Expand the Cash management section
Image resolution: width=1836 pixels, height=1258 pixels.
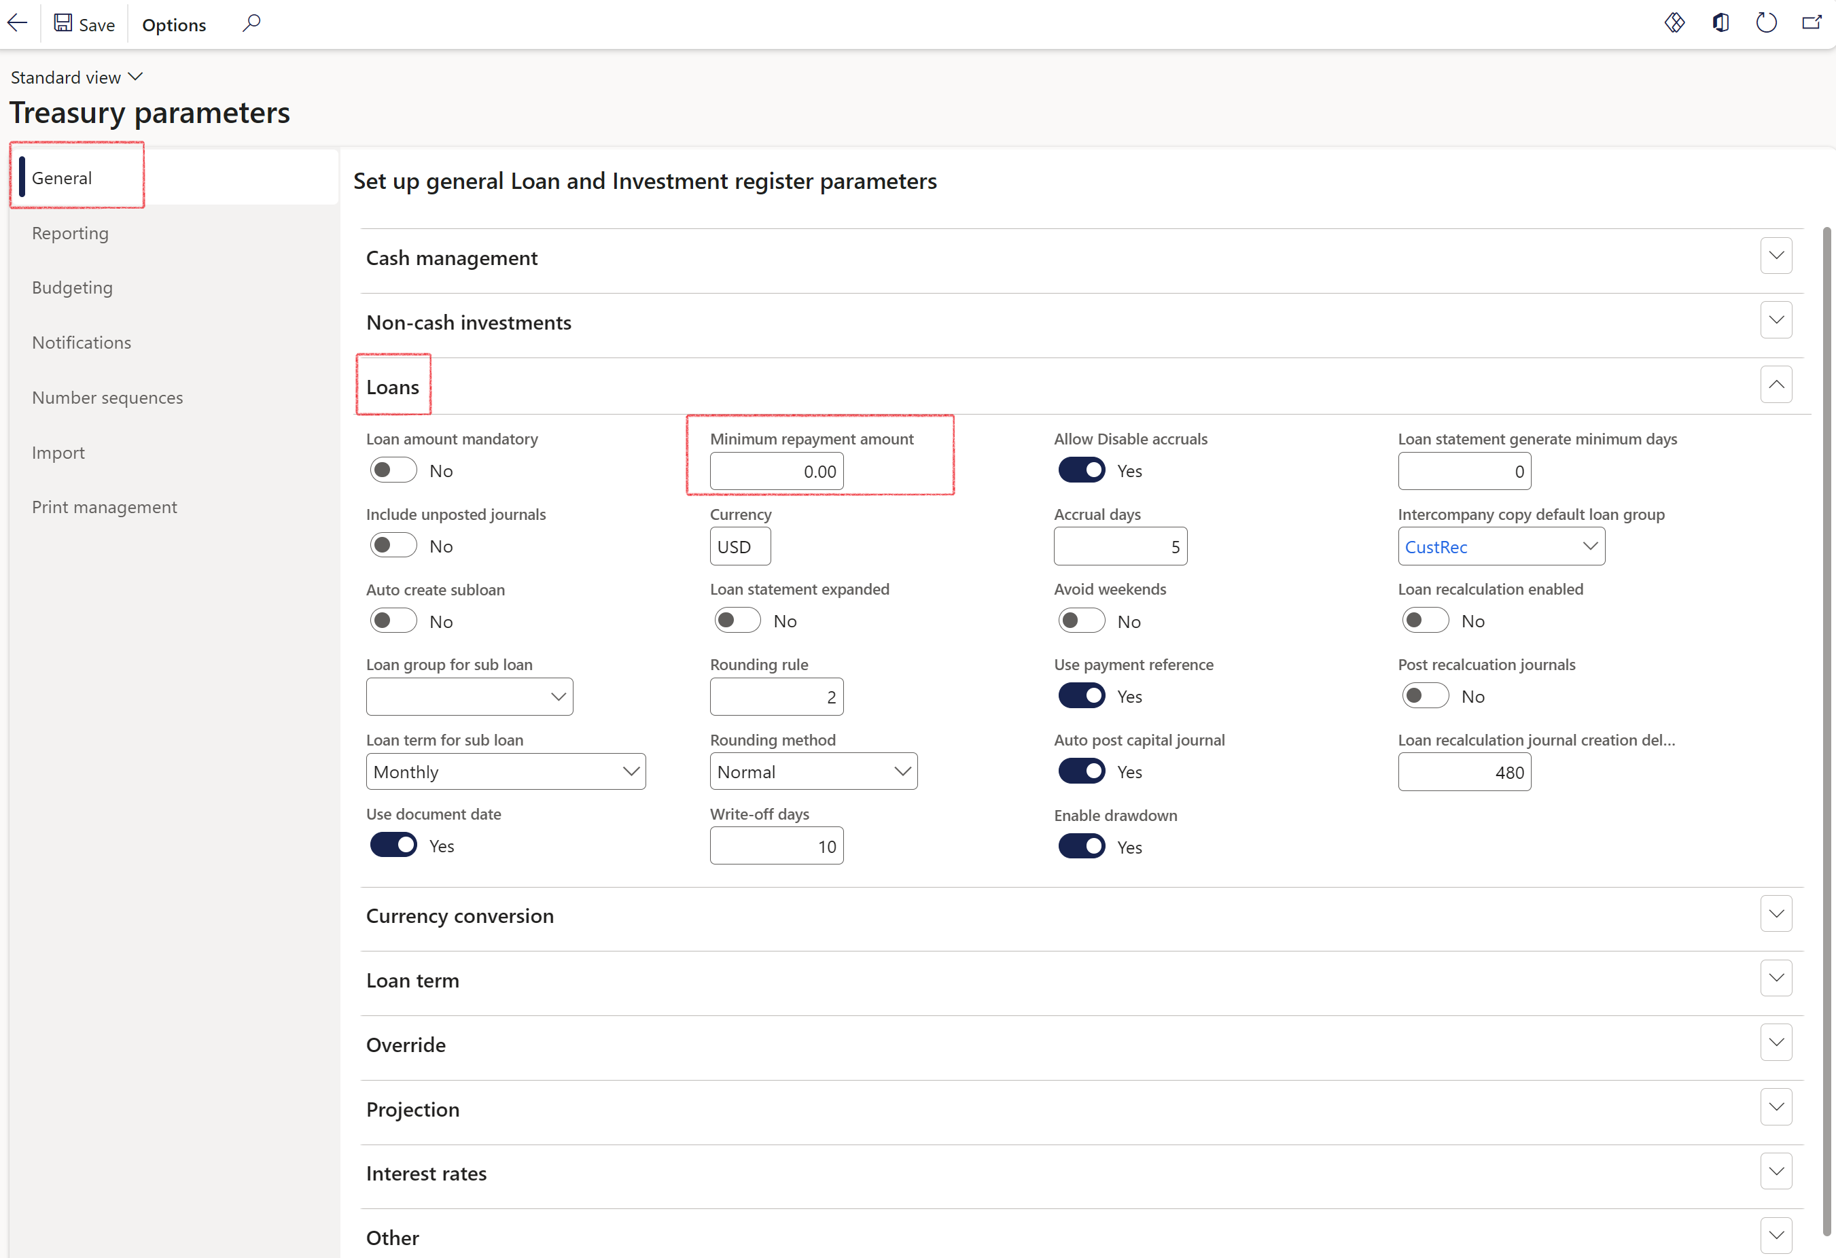click(1775, 256)
